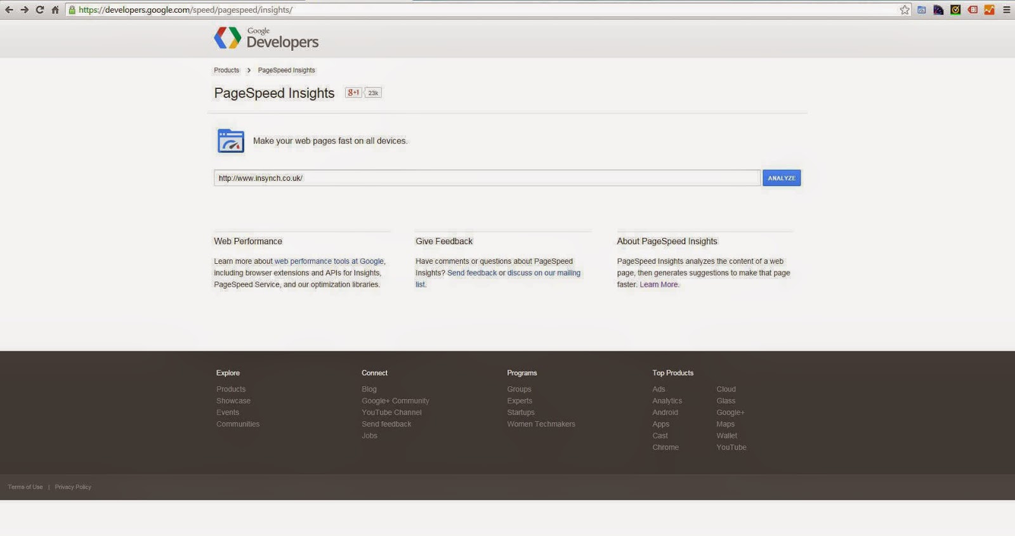Click the 23k share count badge
This screenshot has height=536, width=1015.
(373, 93)
